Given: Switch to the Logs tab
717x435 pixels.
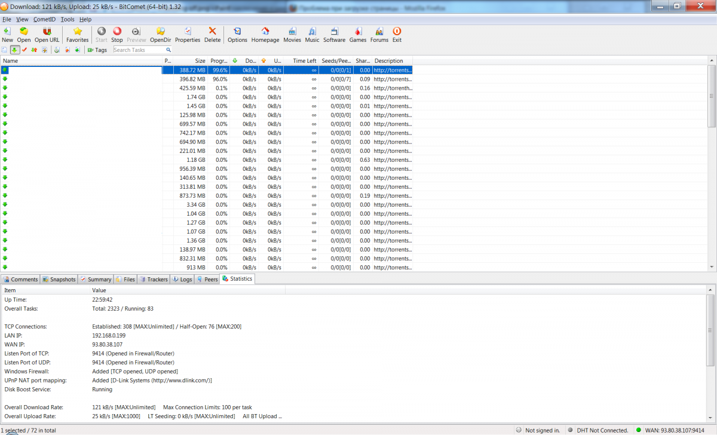Looking at the screenshot, I should tap(182, 279).
